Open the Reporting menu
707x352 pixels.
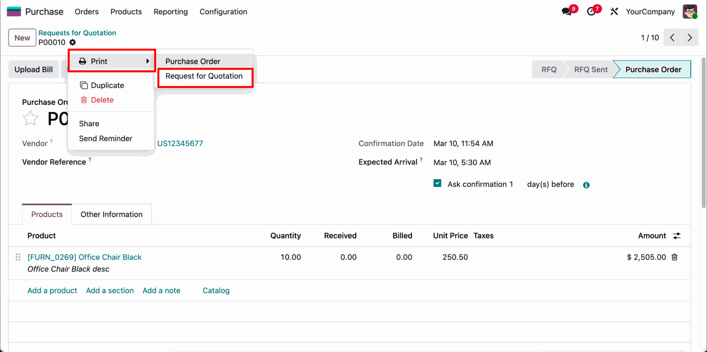tap(170, 12)
